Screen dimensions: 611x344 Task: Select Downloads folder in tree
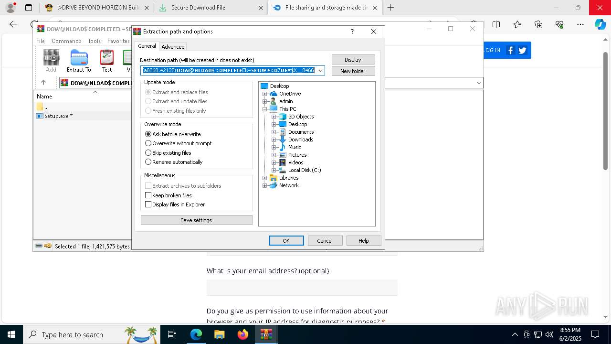301,140
